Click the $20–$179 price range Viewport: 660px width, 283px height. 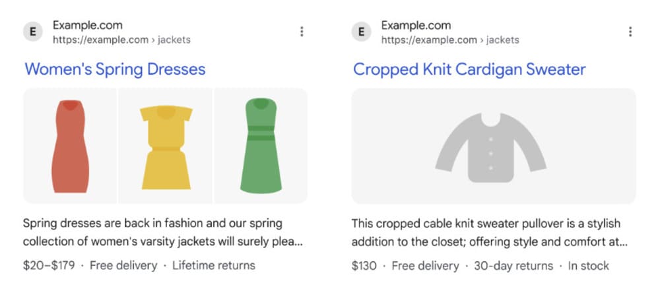pyautogui.click(x=48, y=266)
